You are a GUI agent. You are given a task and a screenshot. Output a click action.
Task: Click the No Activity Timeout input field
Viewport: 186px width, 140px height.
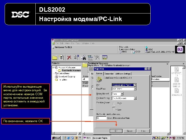coord(102,118)
